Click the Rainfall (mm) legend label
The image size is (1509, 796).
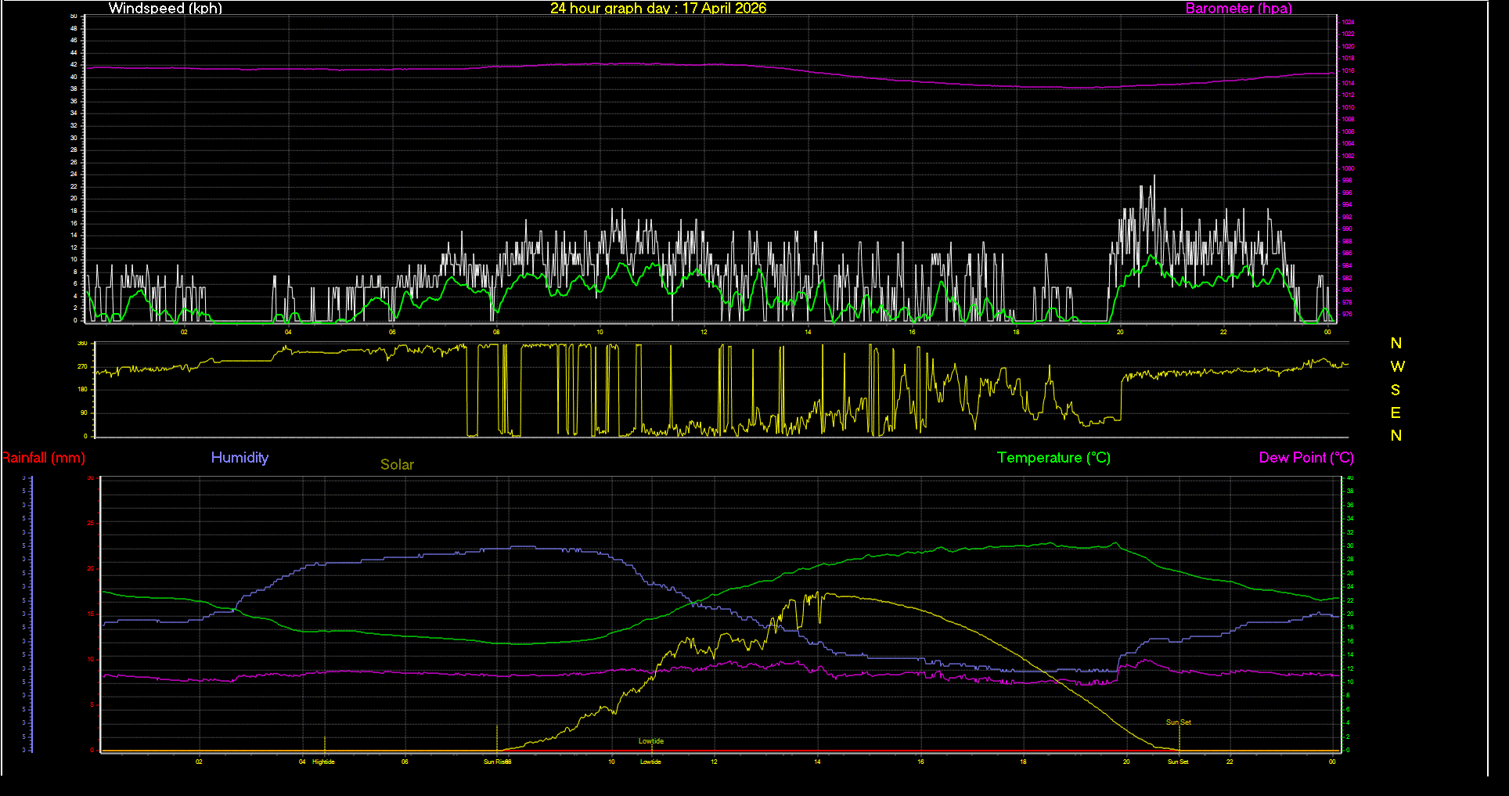(43, 458)
